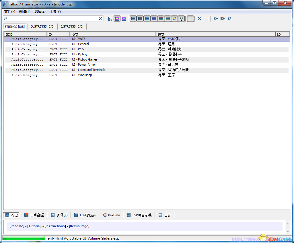This screenshot has width=294, height=243.
Task: Click the LD column header
Action: tap(283, 34)
